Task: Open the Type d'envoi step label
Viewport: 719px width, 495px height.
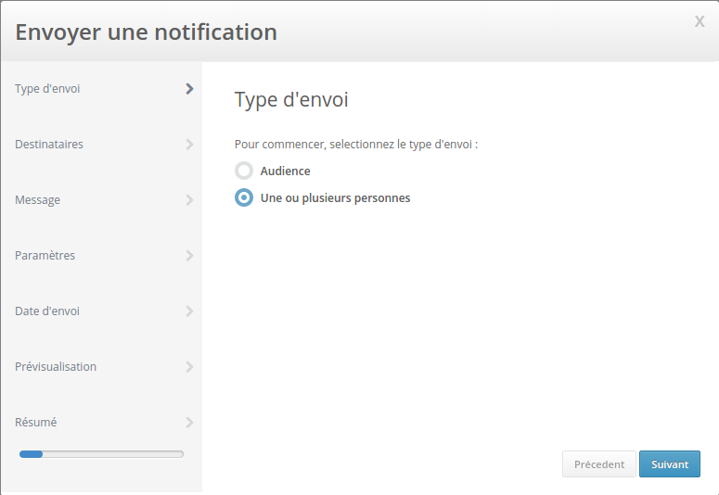Action: tap(47, 89)
